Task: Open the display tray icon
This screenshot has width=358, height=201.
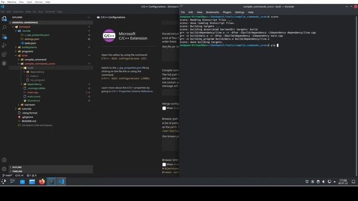Action: 329,181
